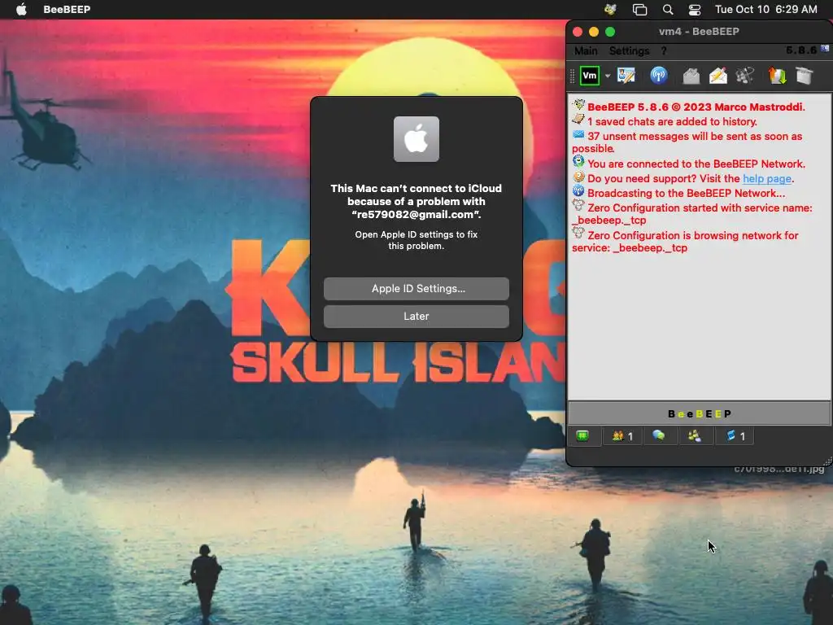Dismiss iCloud dialog with Later
833x625 pixels.
pos(416,317)
